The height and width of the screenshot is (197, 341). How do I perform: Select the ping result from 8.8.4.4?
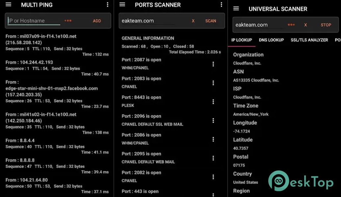coord(57,146)
